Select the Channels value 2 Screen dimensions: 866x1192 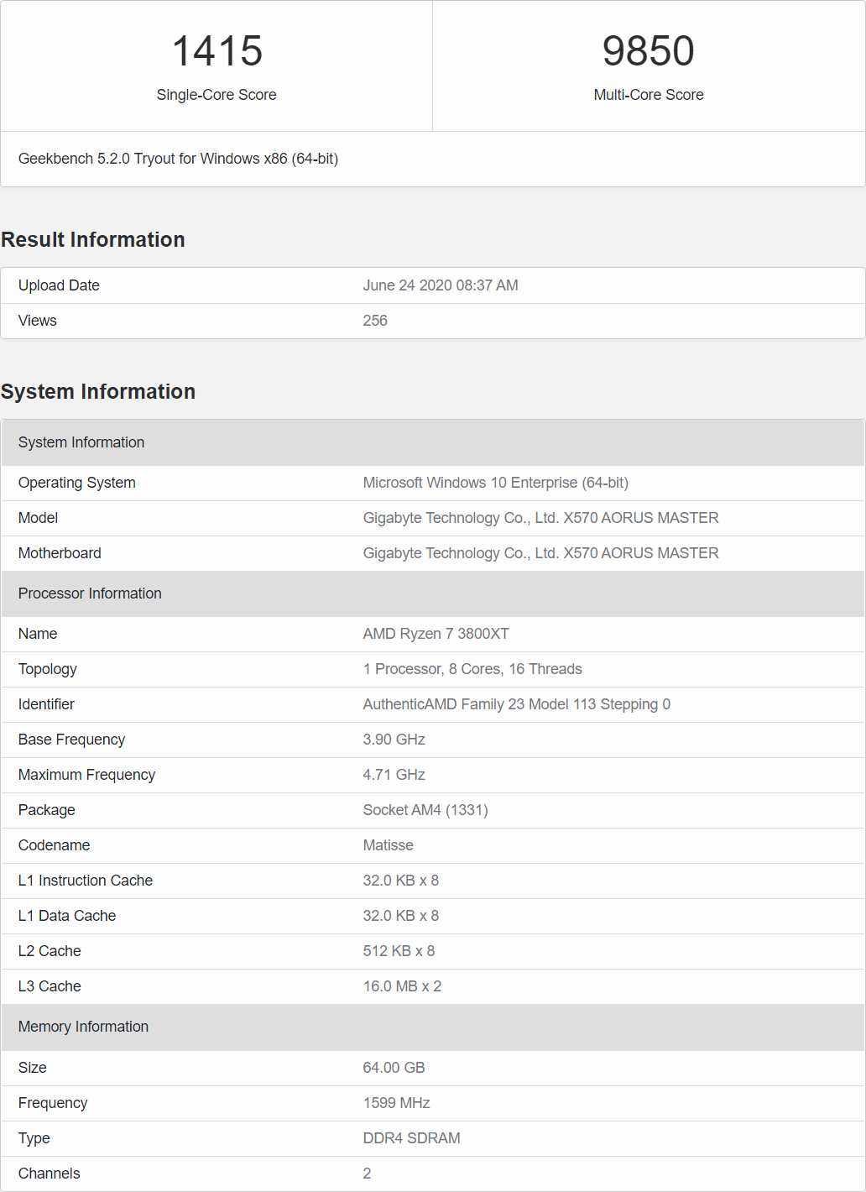click(367, 1174)
